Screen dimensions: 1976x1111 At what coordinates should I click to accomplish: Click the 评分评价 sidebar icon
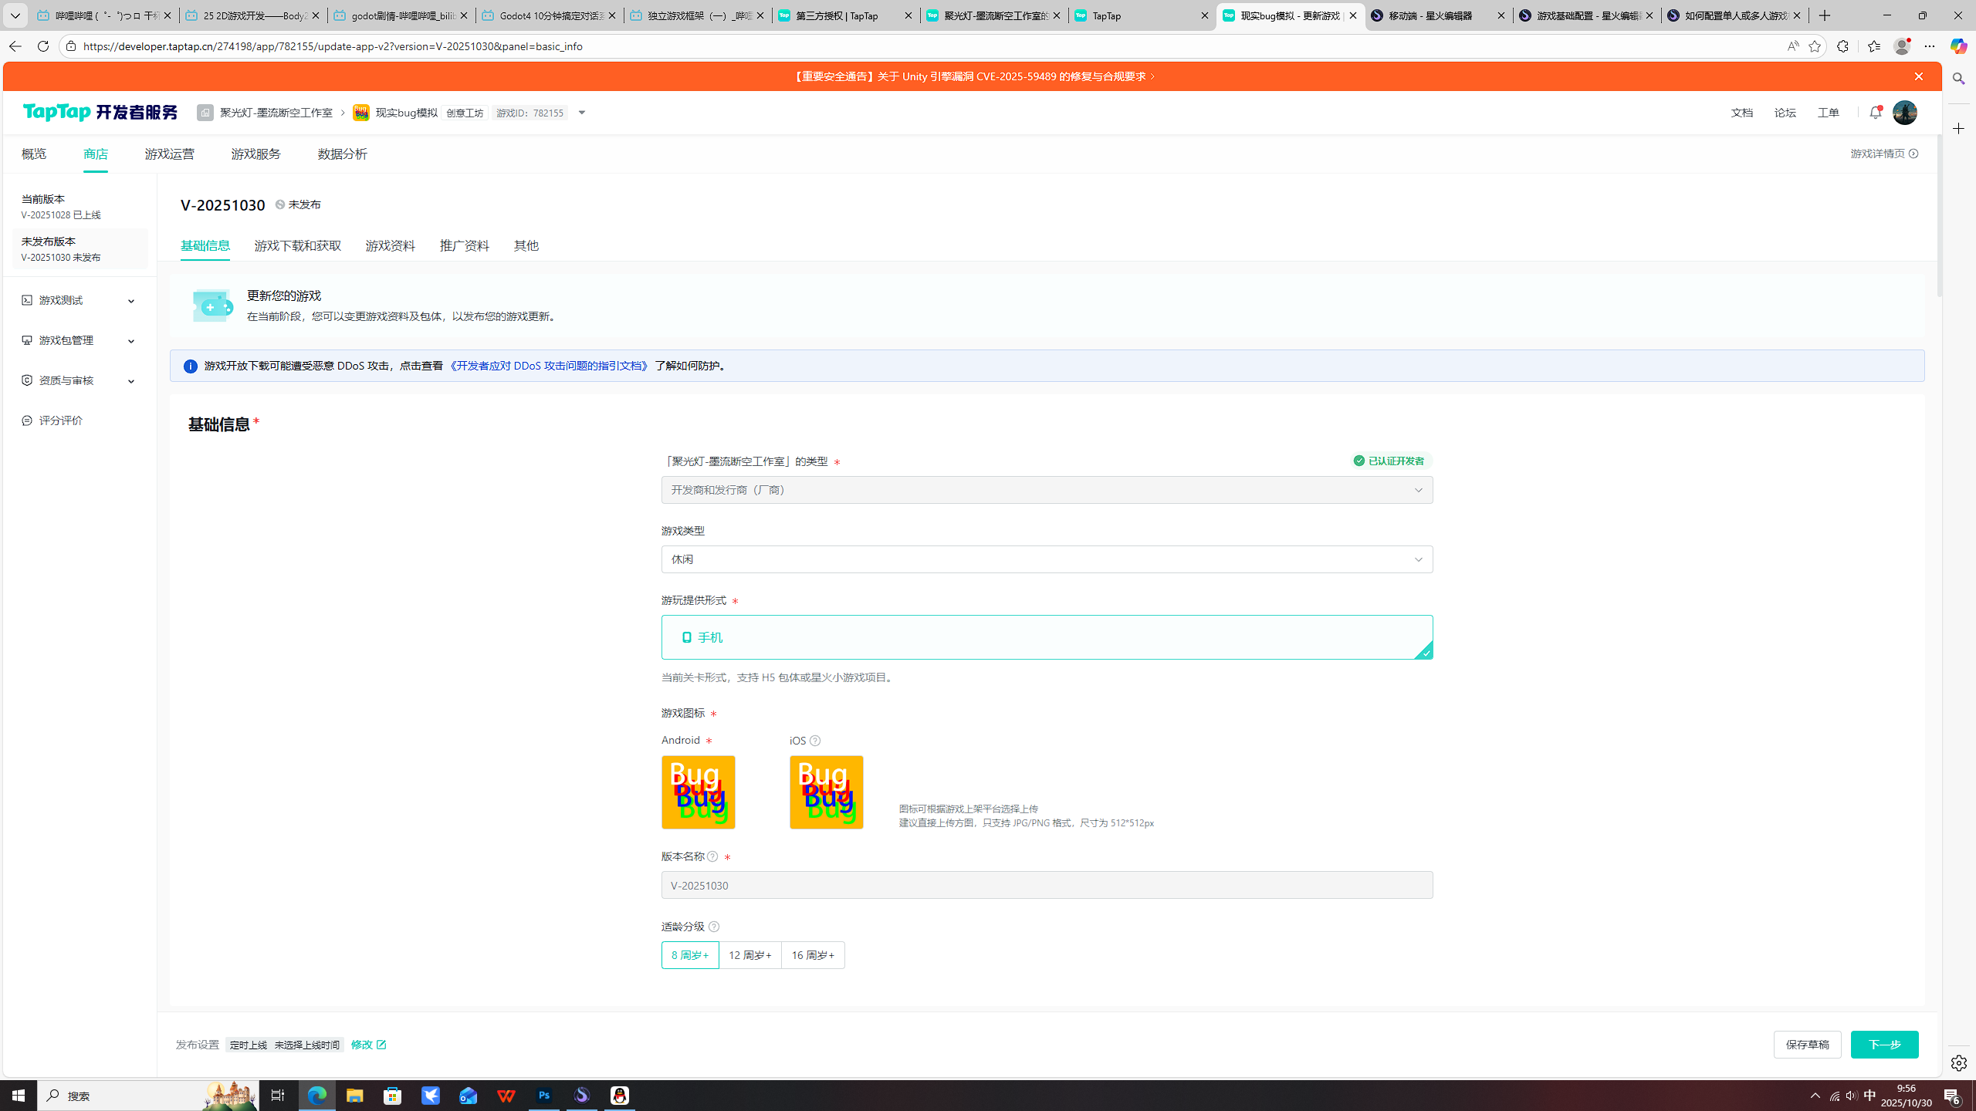[27, 420]
